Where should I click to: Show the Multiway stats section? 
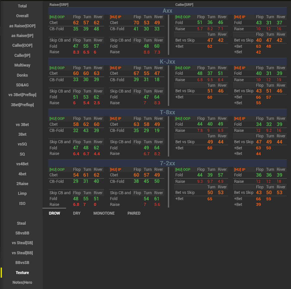22,65
